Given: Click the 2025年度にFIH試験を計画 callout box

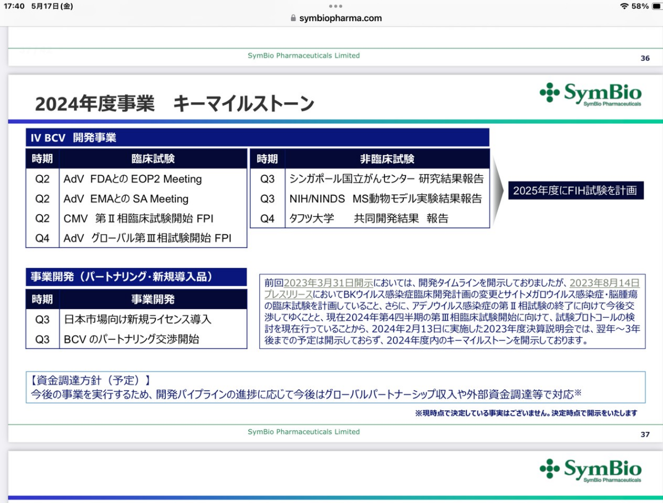Looking at the screenshot, I should [576, 190].
